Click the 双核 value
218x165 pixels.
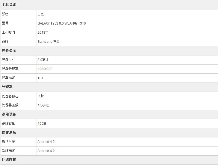pyautogui.click(x=41, y=96)
